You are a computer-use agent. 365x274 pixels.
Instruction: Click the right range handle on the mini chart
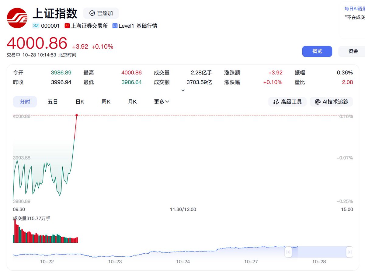349,252
